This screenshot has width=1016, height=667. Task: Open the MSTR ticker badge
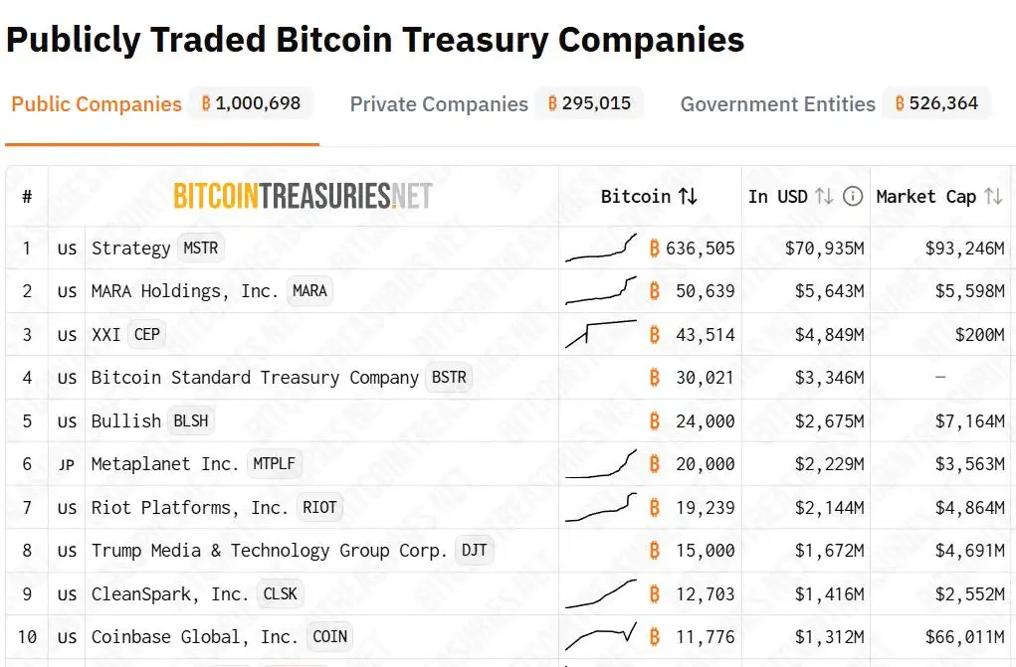point(200,249)
